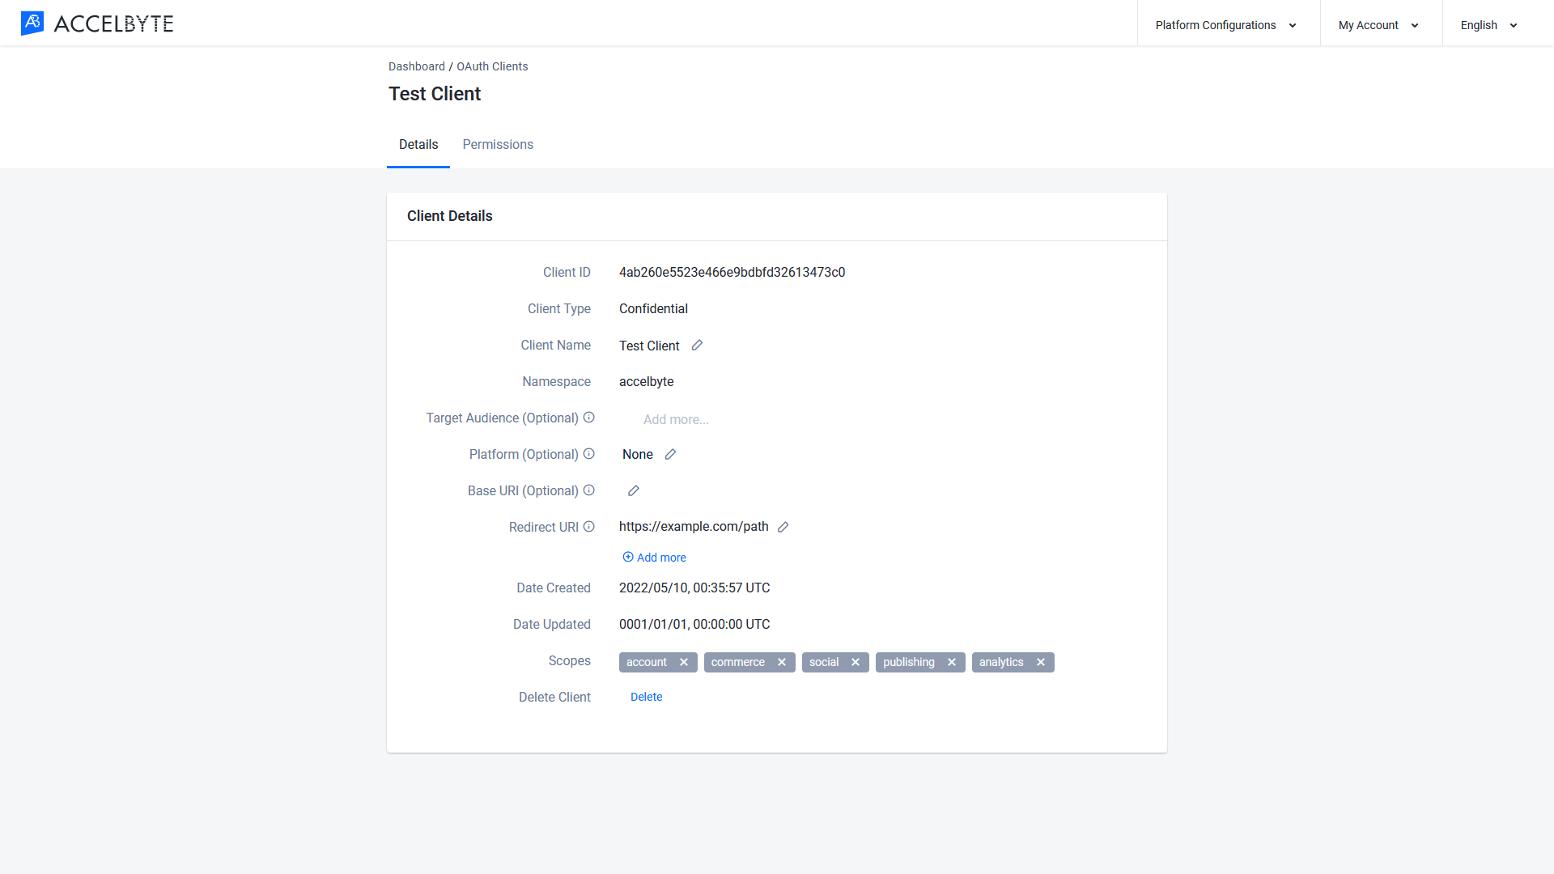Edit the Redirect URI pencil icon
The width and height of the screenshot is (1554, 874).
coord(783,528)
